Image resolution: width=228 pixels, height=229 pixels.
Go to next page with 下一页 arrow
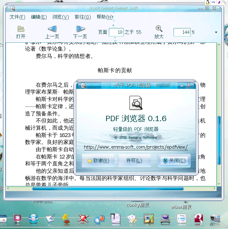[80, 28]
